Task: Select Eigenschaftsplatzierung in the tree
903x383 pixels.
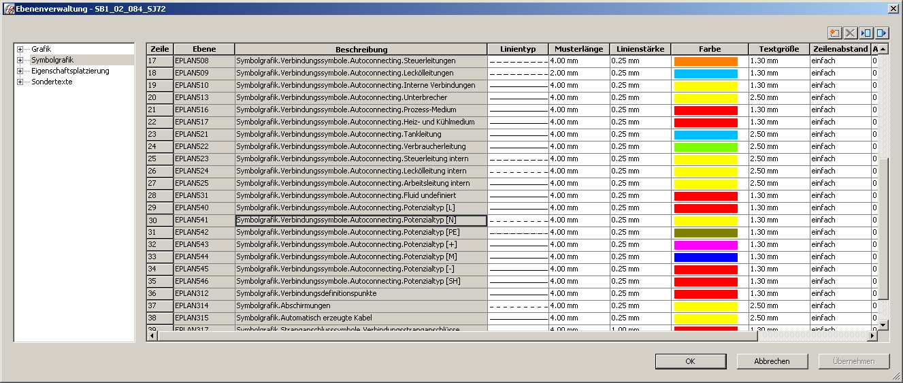Action: [70, 71]
